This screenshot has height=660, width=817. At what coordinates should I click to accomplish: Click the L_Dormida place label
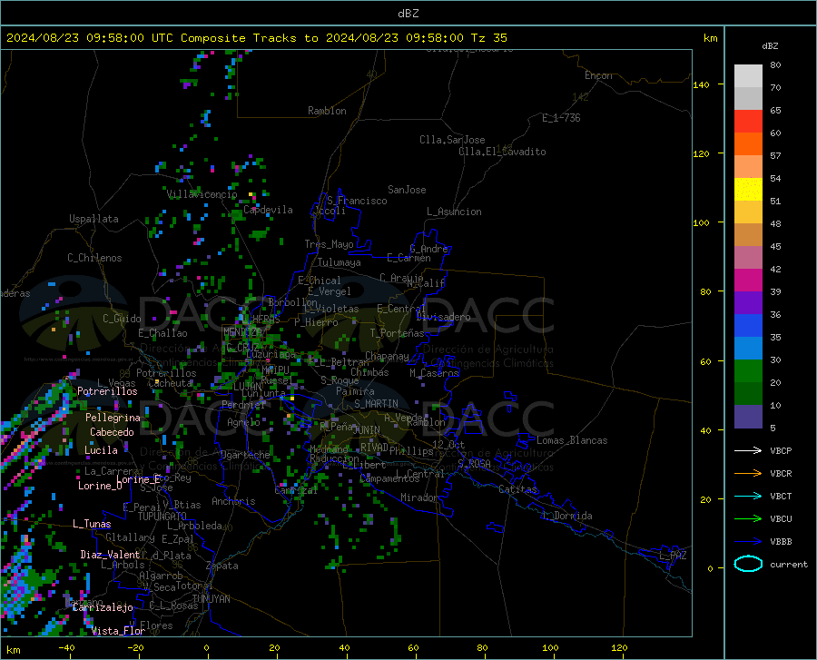click(566, 516)
